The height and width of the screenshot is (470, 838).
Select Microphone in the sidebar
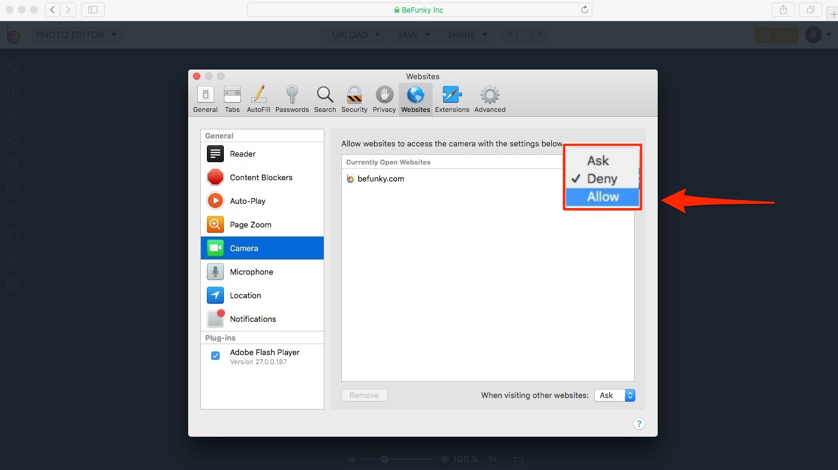point(263,272)
